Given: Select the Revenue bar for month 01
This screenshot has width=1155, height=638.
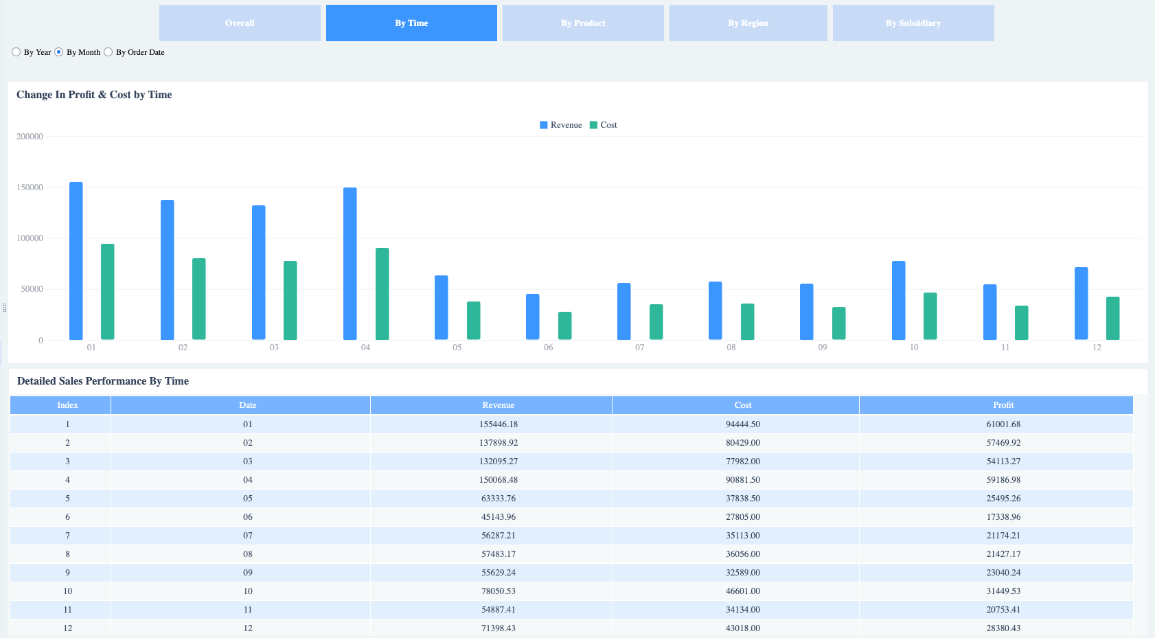Looking at the screenshot, I should click(x=74, y=261).
